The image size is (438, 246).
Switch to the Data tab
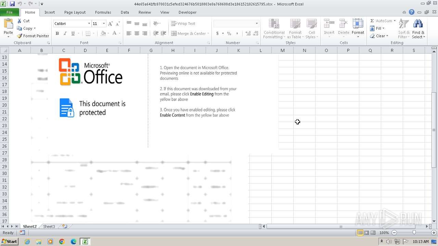(x=125, y=12)
